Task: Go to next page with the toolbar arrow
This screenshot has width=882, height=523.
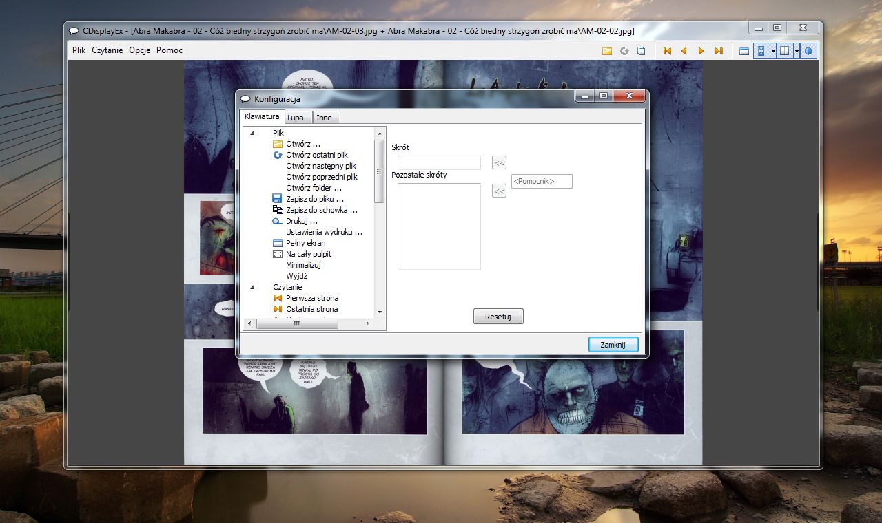Action: pos(701,51)
